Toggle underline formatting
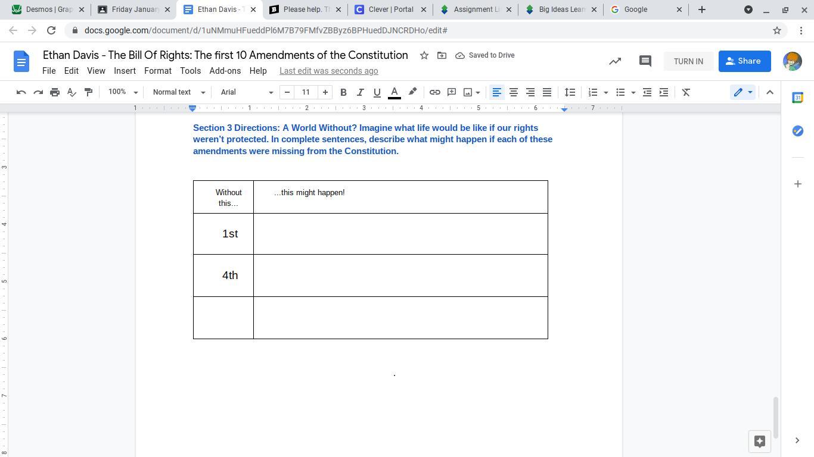814x457 pixels. tap(377, 92)
